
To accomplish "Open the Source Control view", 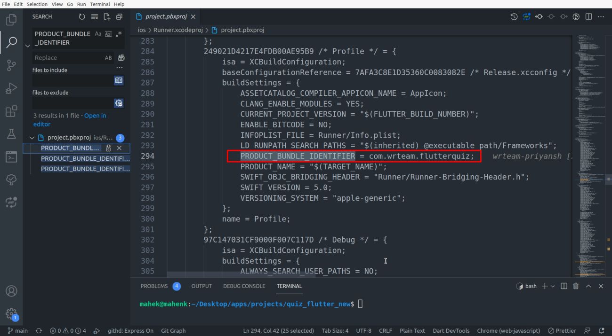I will pos(11,65).
